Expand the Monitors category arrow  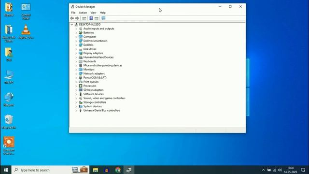76,70
